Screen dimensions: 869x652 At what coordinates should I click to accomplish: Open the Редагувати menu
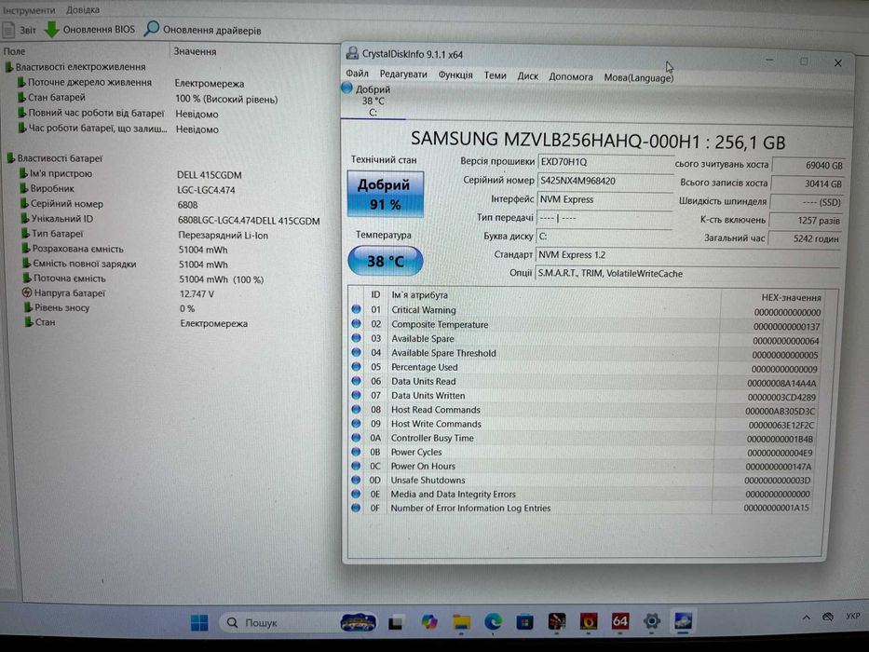tap(403, 75)
